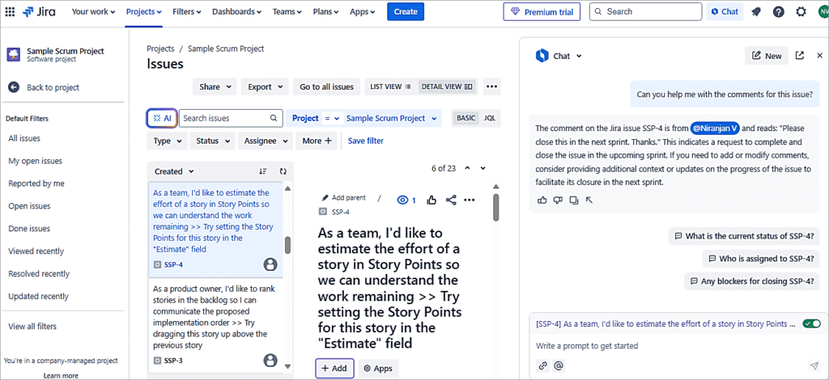Screen dimensions: 829x380
Task: Copy the chat response
Action: coord(574,200)
